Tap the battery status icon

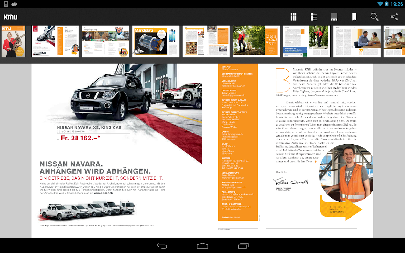point(387,4)
